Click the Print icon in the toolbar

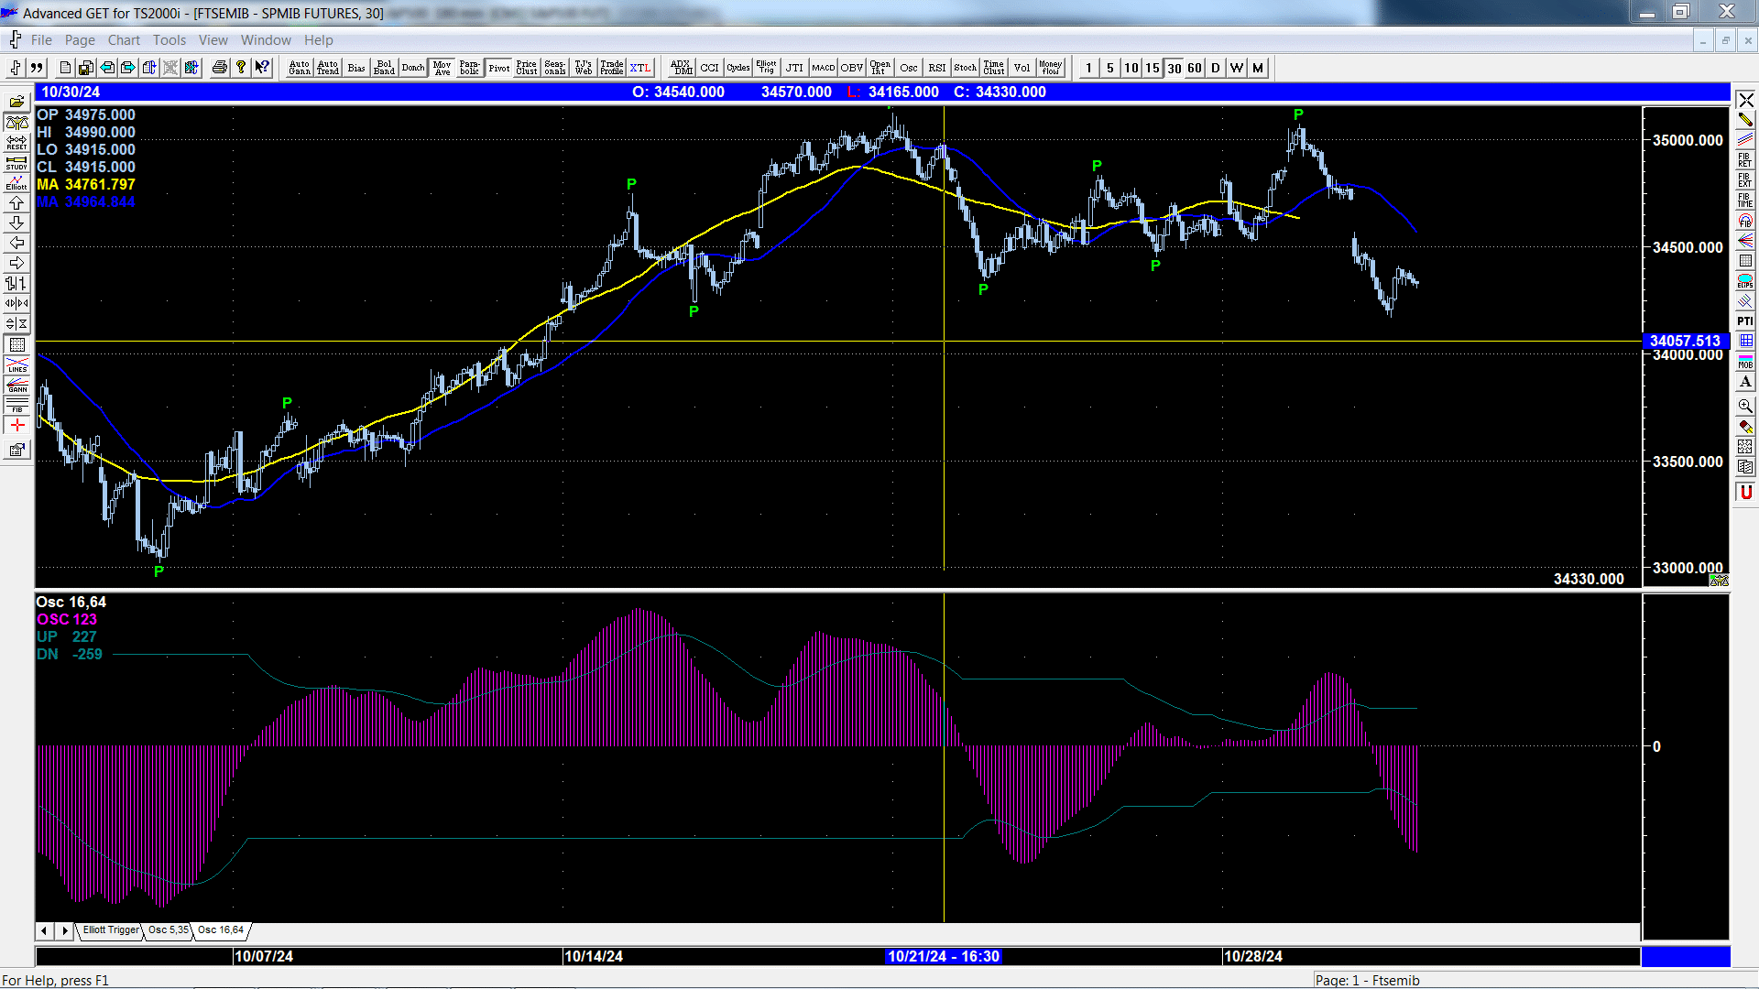tap(219, 68)
